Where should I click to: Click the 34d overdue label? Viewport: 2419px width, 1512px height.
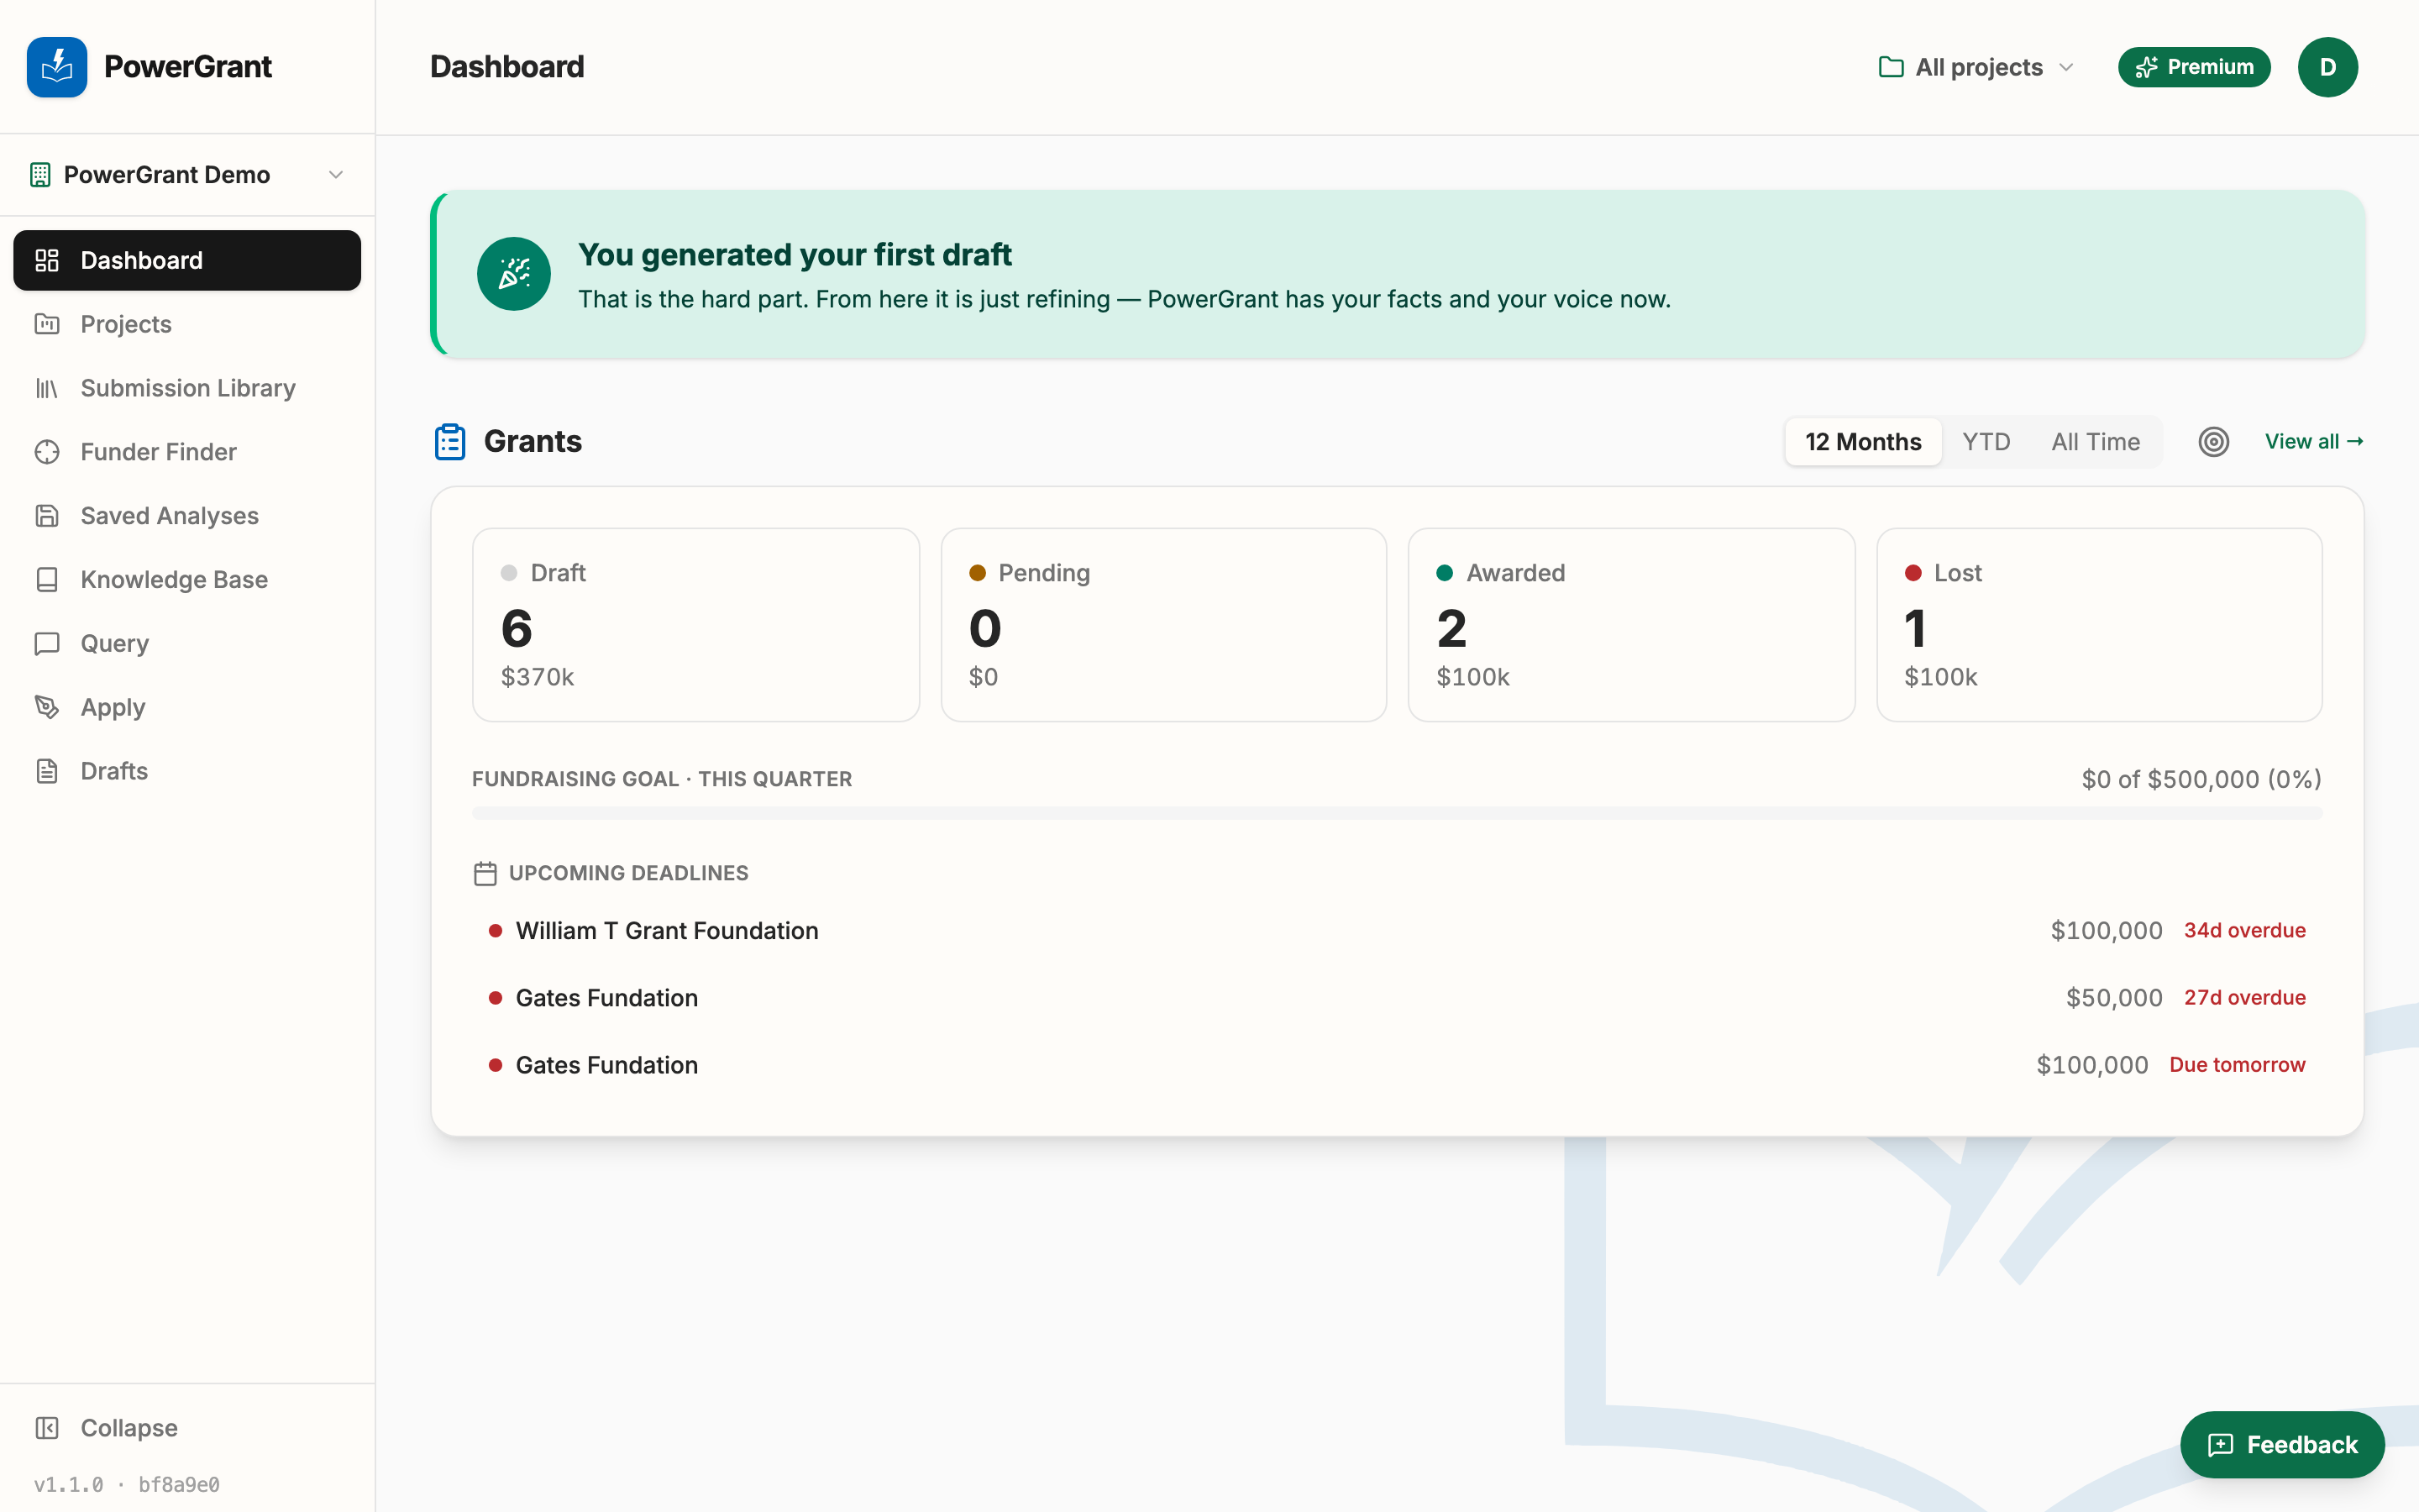[x=2244, y=931]
